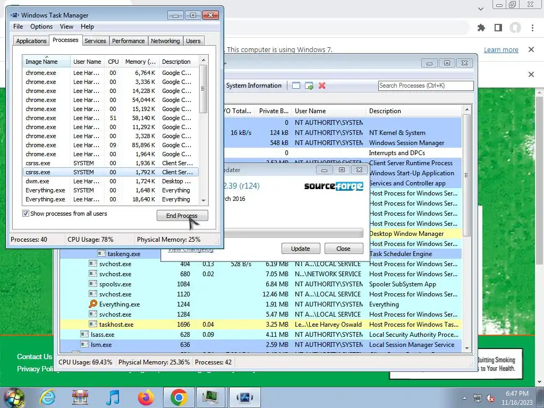Screen dimensions: 544x408
Task: Dismiss the Windows 7 warning infobar
Action: [x=531, y=49]
